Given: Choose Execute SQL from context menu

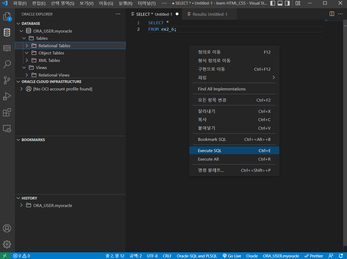Looking at the screenshot, I should 234,151.
